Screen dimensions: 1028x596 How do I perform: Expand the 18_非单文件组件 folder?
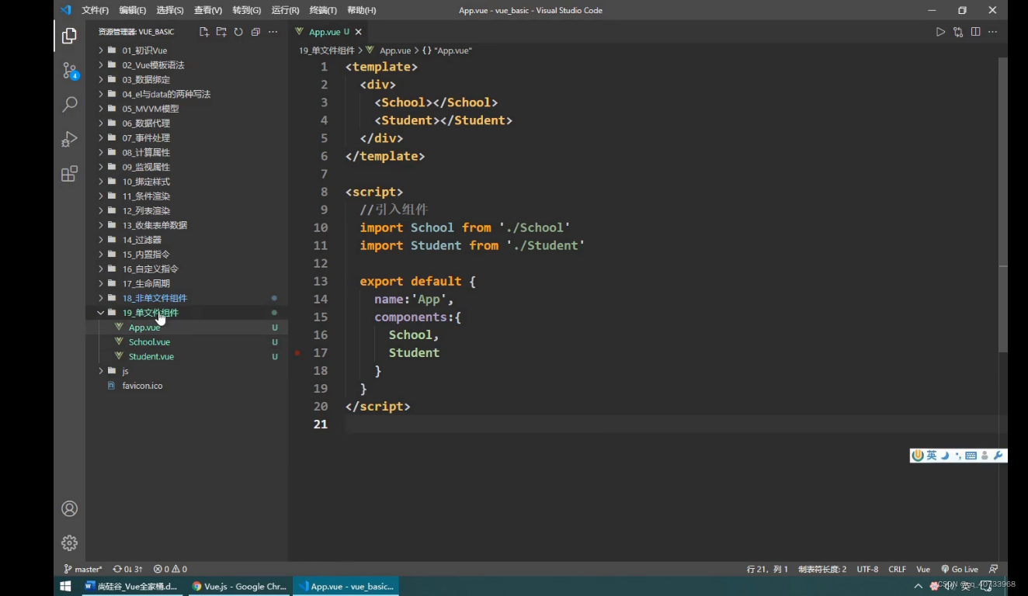pos(186,298)
